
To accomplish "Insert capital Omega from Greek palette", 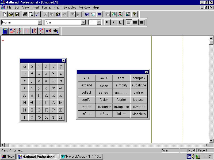I will (x=61, y=117).
